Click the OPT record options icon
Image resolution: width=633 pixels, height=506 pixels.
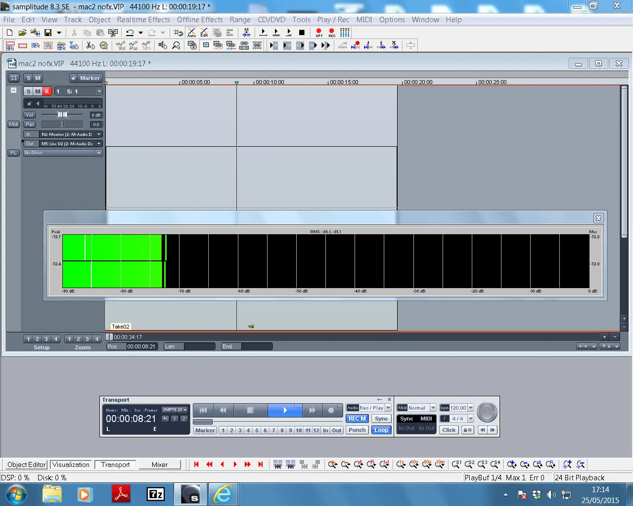tap(319, 33)
